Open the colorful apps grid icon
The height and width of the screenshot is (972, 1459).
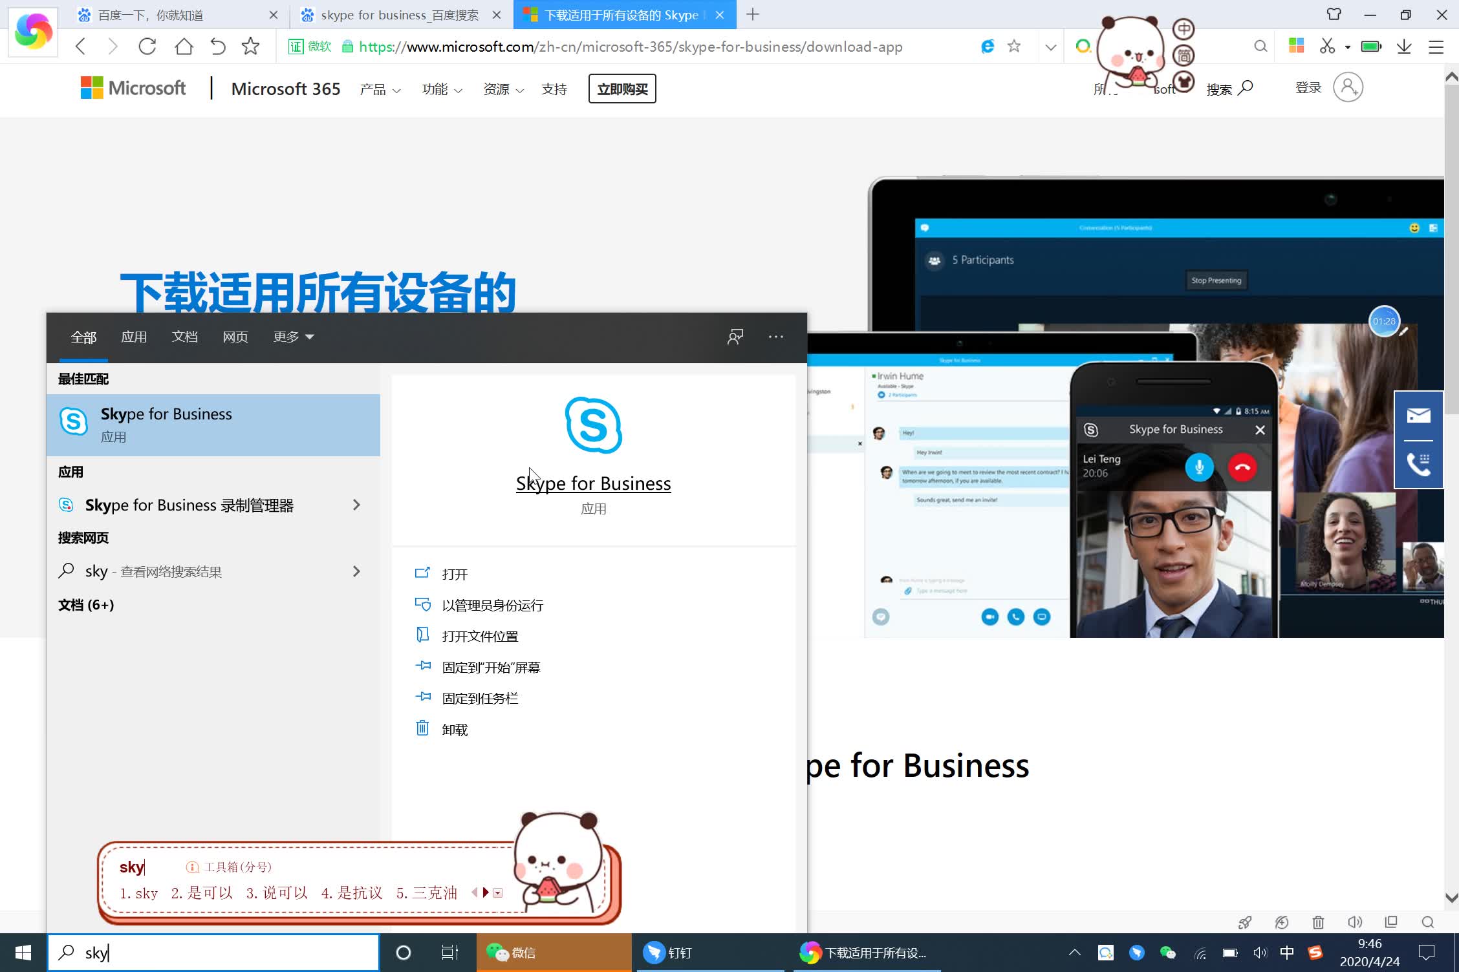coord(1295,46)
